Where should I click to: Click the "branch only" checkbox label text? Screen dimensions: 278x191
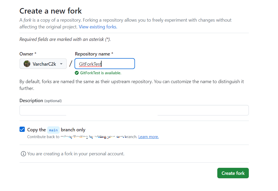point(73,130)
